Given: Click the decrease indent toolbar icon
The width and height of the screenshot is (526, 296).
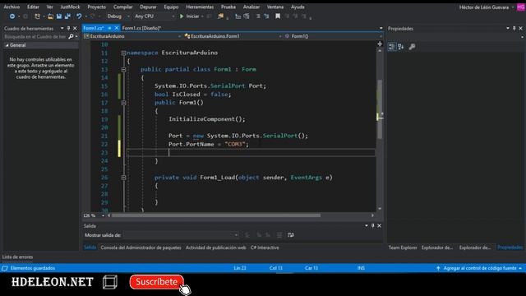Looking at the screenshot, I should (258, 16).
